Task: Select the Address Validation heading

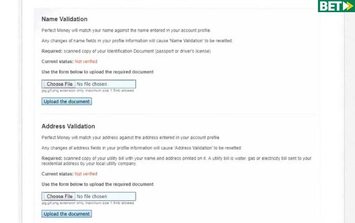Action: point(68,126)
